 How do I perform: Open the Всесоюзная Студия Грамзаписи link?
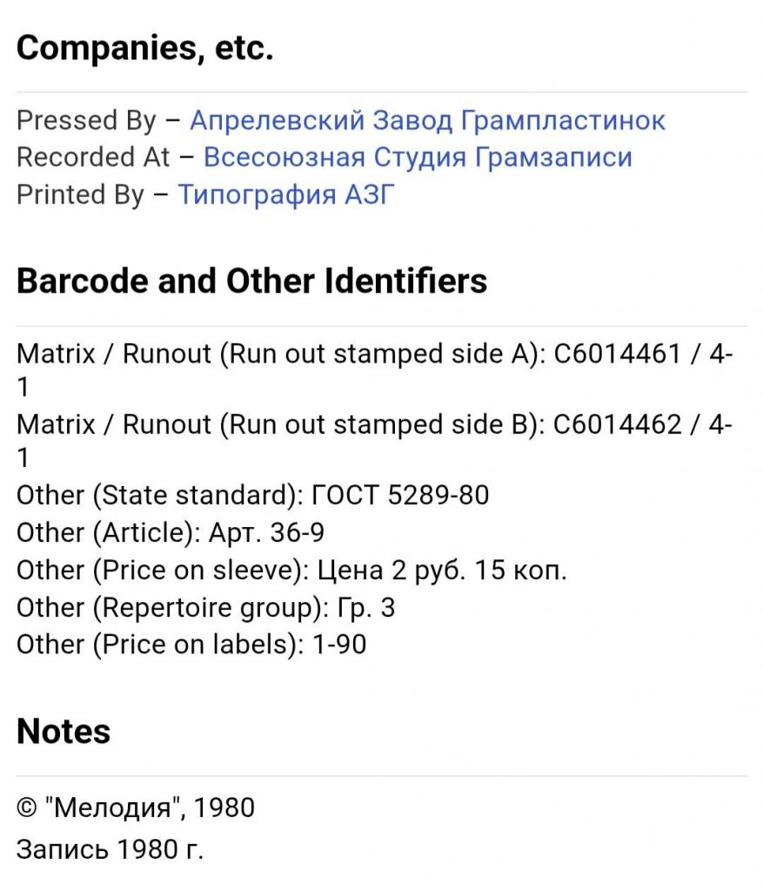point(418,158)
